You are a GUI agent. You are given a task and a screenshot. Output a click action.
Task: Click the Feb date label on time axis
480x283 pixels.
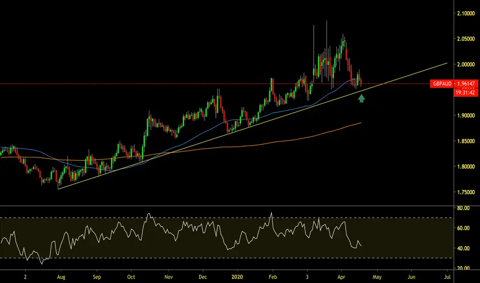tap(273, 277)
